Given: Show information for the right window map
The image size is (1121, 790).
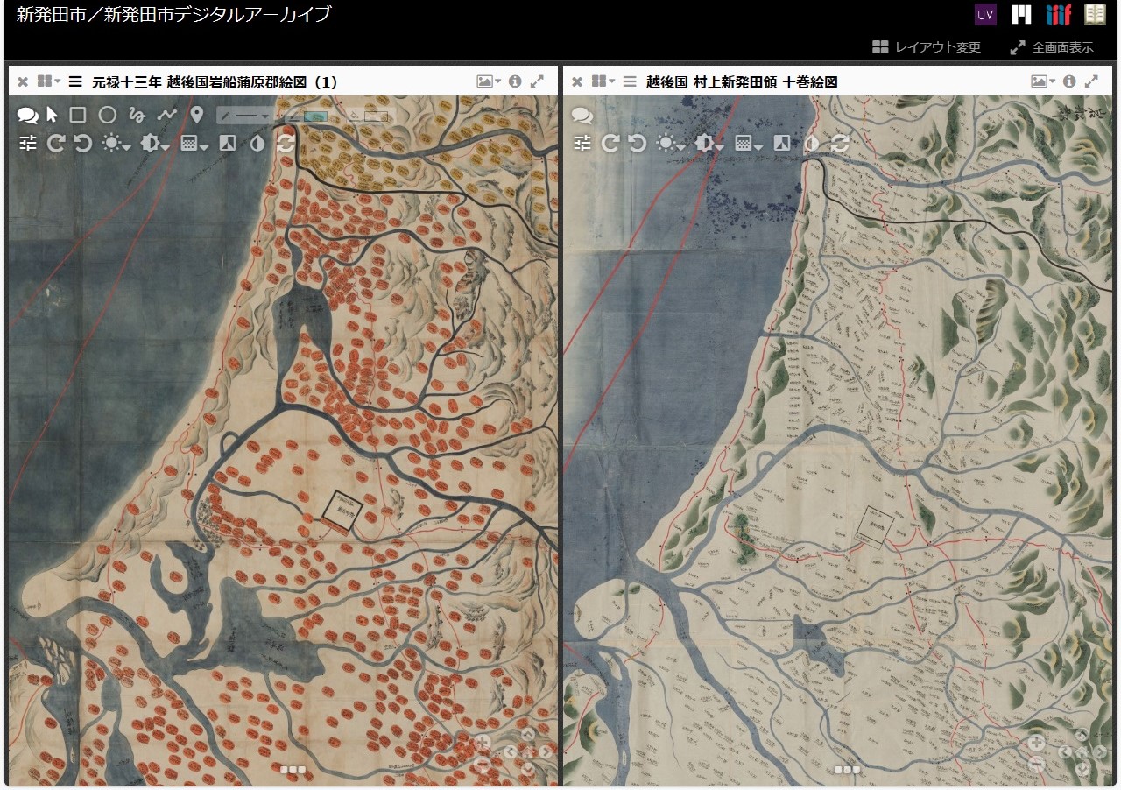Looking at the screenshot, I should tap(1069, 81).
